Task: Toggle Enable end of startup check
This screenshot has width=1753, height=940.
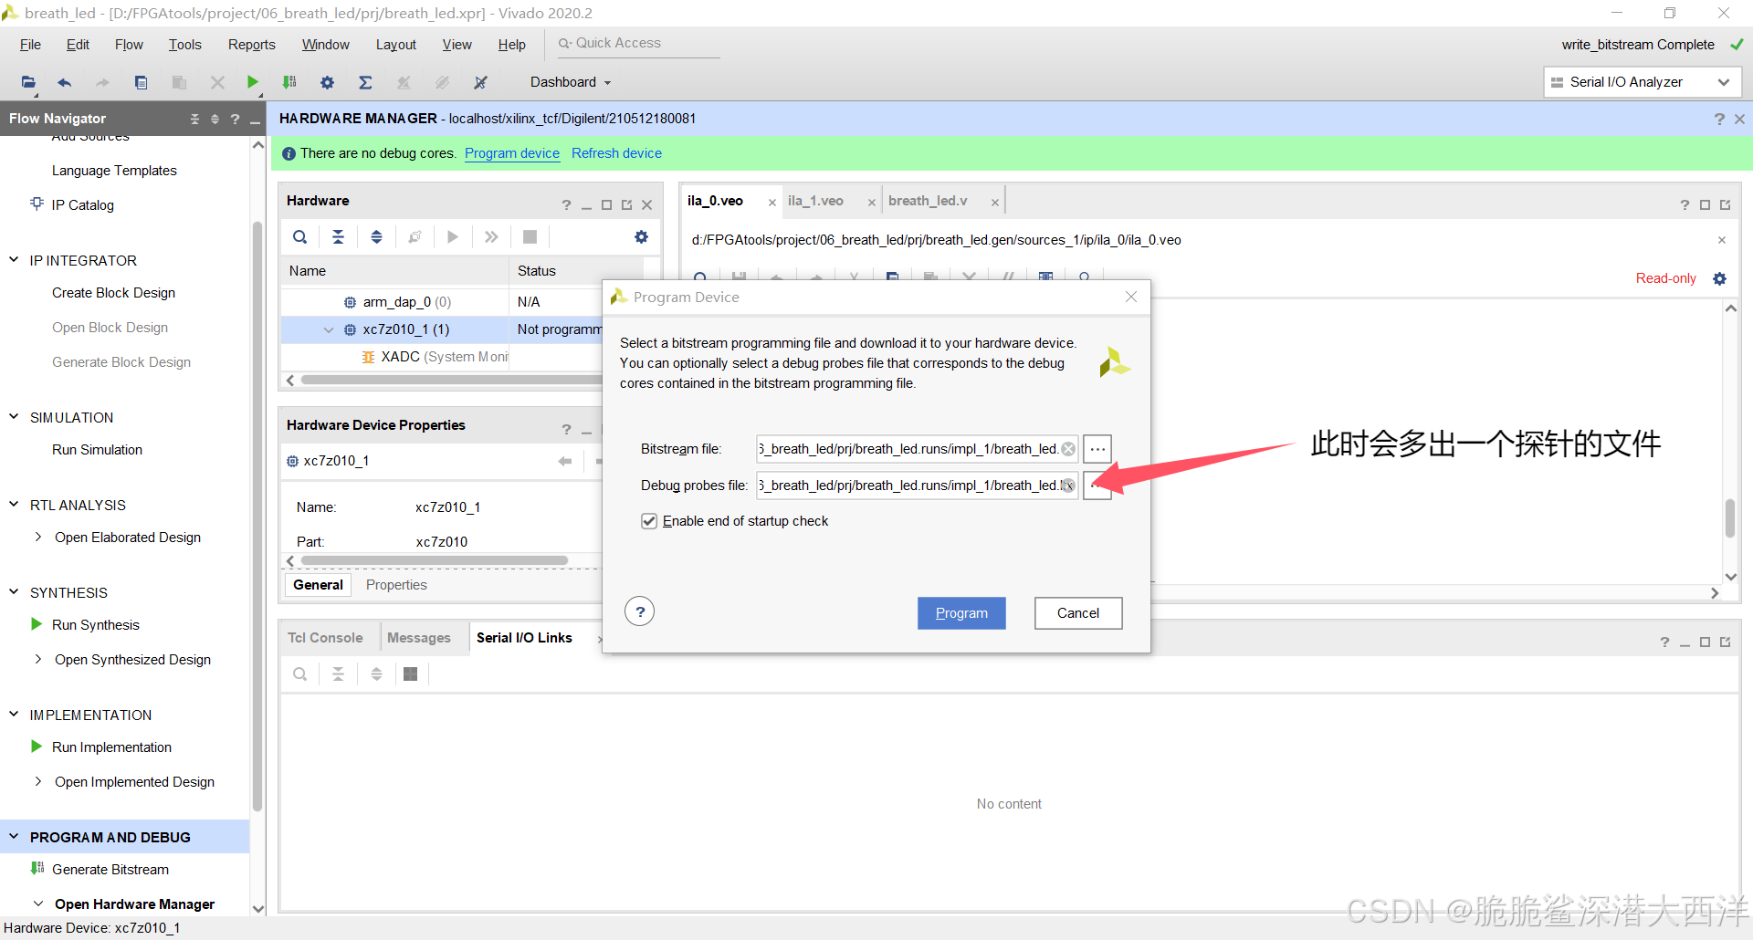Action: click(649, 521)
